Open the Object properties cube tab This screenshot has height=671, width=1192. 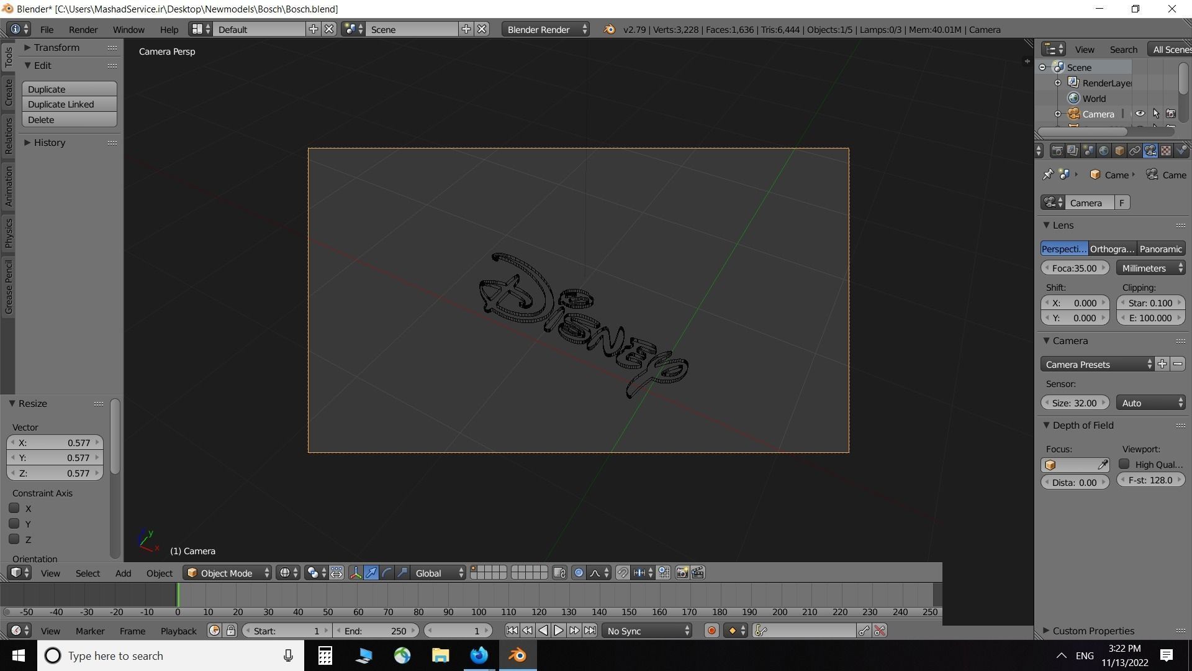[1119, 151]
